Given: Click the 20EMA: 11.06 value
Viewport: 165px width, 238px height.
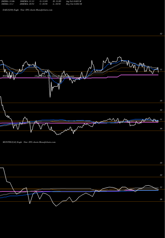Looking at the screenshot, I should (x=8, y=1).
